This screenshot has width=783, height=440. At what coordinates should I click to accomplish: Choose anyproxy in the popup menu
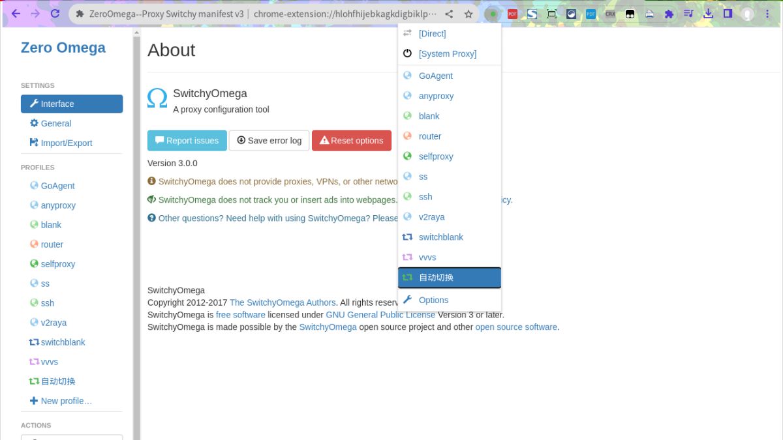450,96
